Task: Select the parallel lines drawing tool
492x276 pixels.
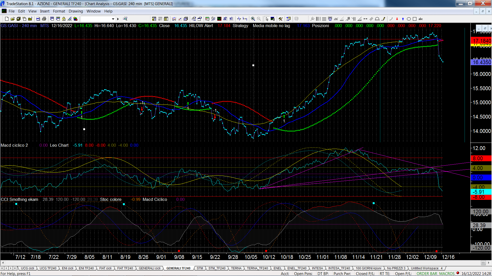Action: 371,19
